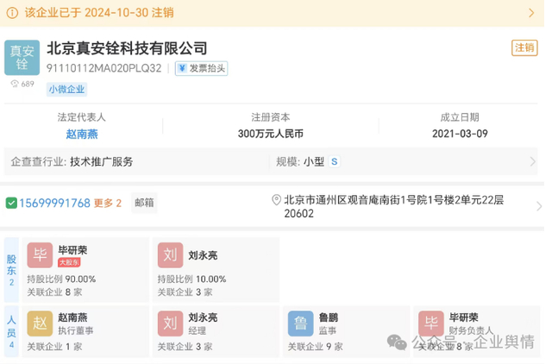552x364 pixels.
Task: Click the 真安铨 company logo
Action: point(22,58)
